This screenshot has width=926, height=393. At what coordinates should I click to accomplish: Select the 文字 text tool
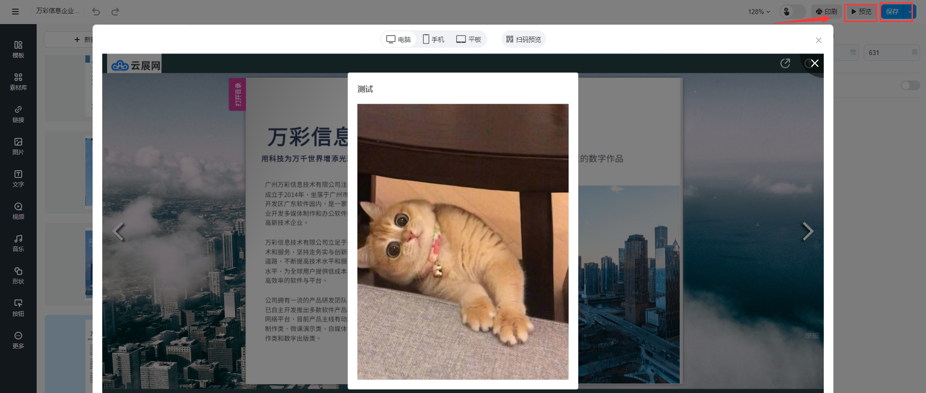point(18,178)
